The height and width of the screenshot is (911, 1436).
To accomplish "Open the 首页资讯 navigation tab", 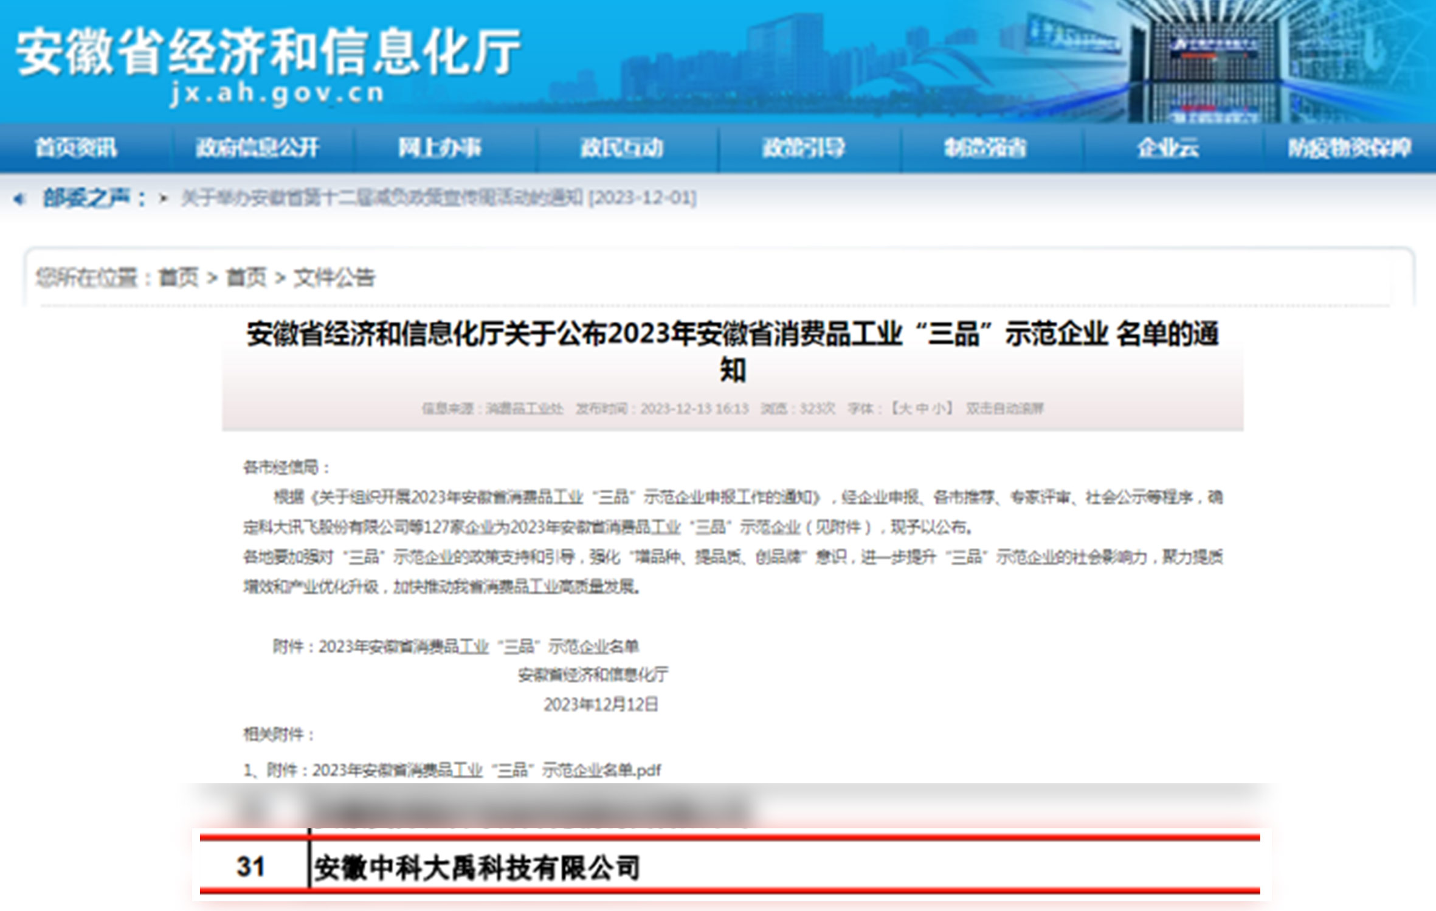I will [76, 147].
